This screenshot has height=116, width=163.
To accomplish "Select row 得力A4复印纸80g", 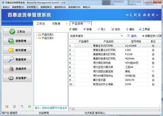I will (115, 76).
